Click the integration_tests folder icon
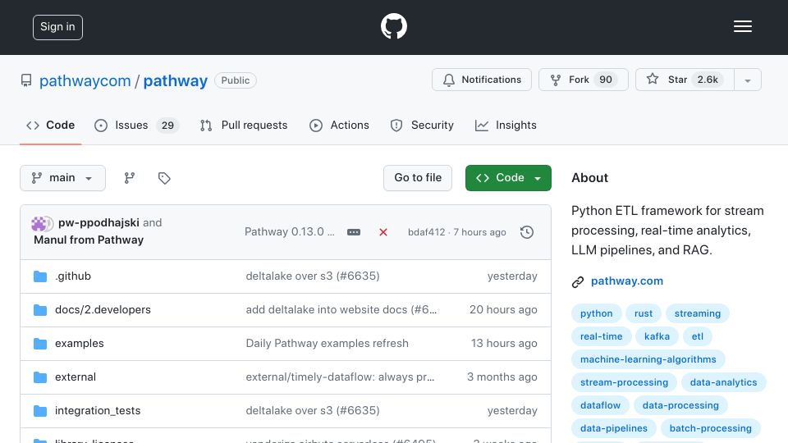Viewport: 788px width, 443px height. click(40, 411)
